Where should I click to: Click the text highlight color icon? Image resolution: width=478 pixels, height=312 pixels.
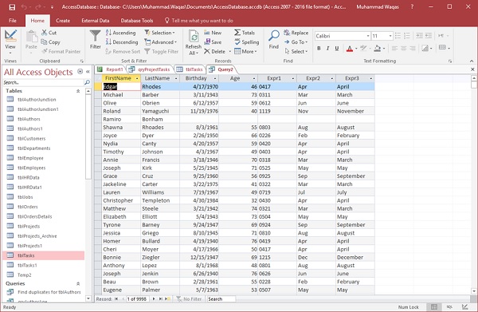point(362,48)
